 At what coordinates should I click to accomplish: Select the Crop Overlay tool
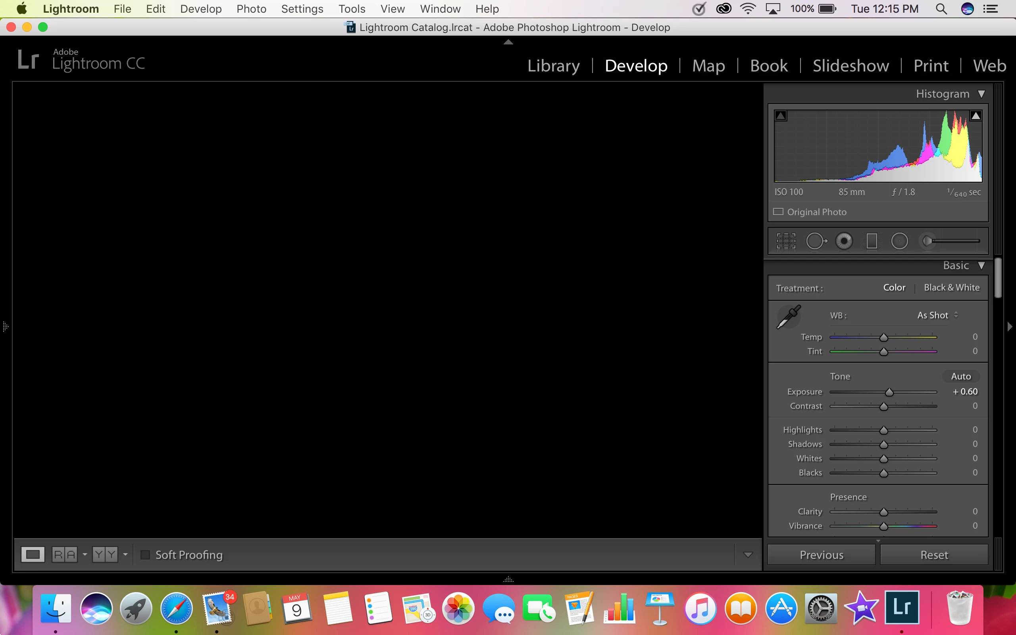[785, 241]
